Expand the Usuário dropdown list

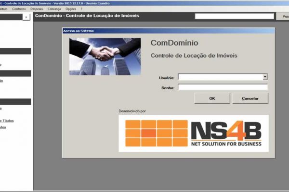[x=265, y=77]
